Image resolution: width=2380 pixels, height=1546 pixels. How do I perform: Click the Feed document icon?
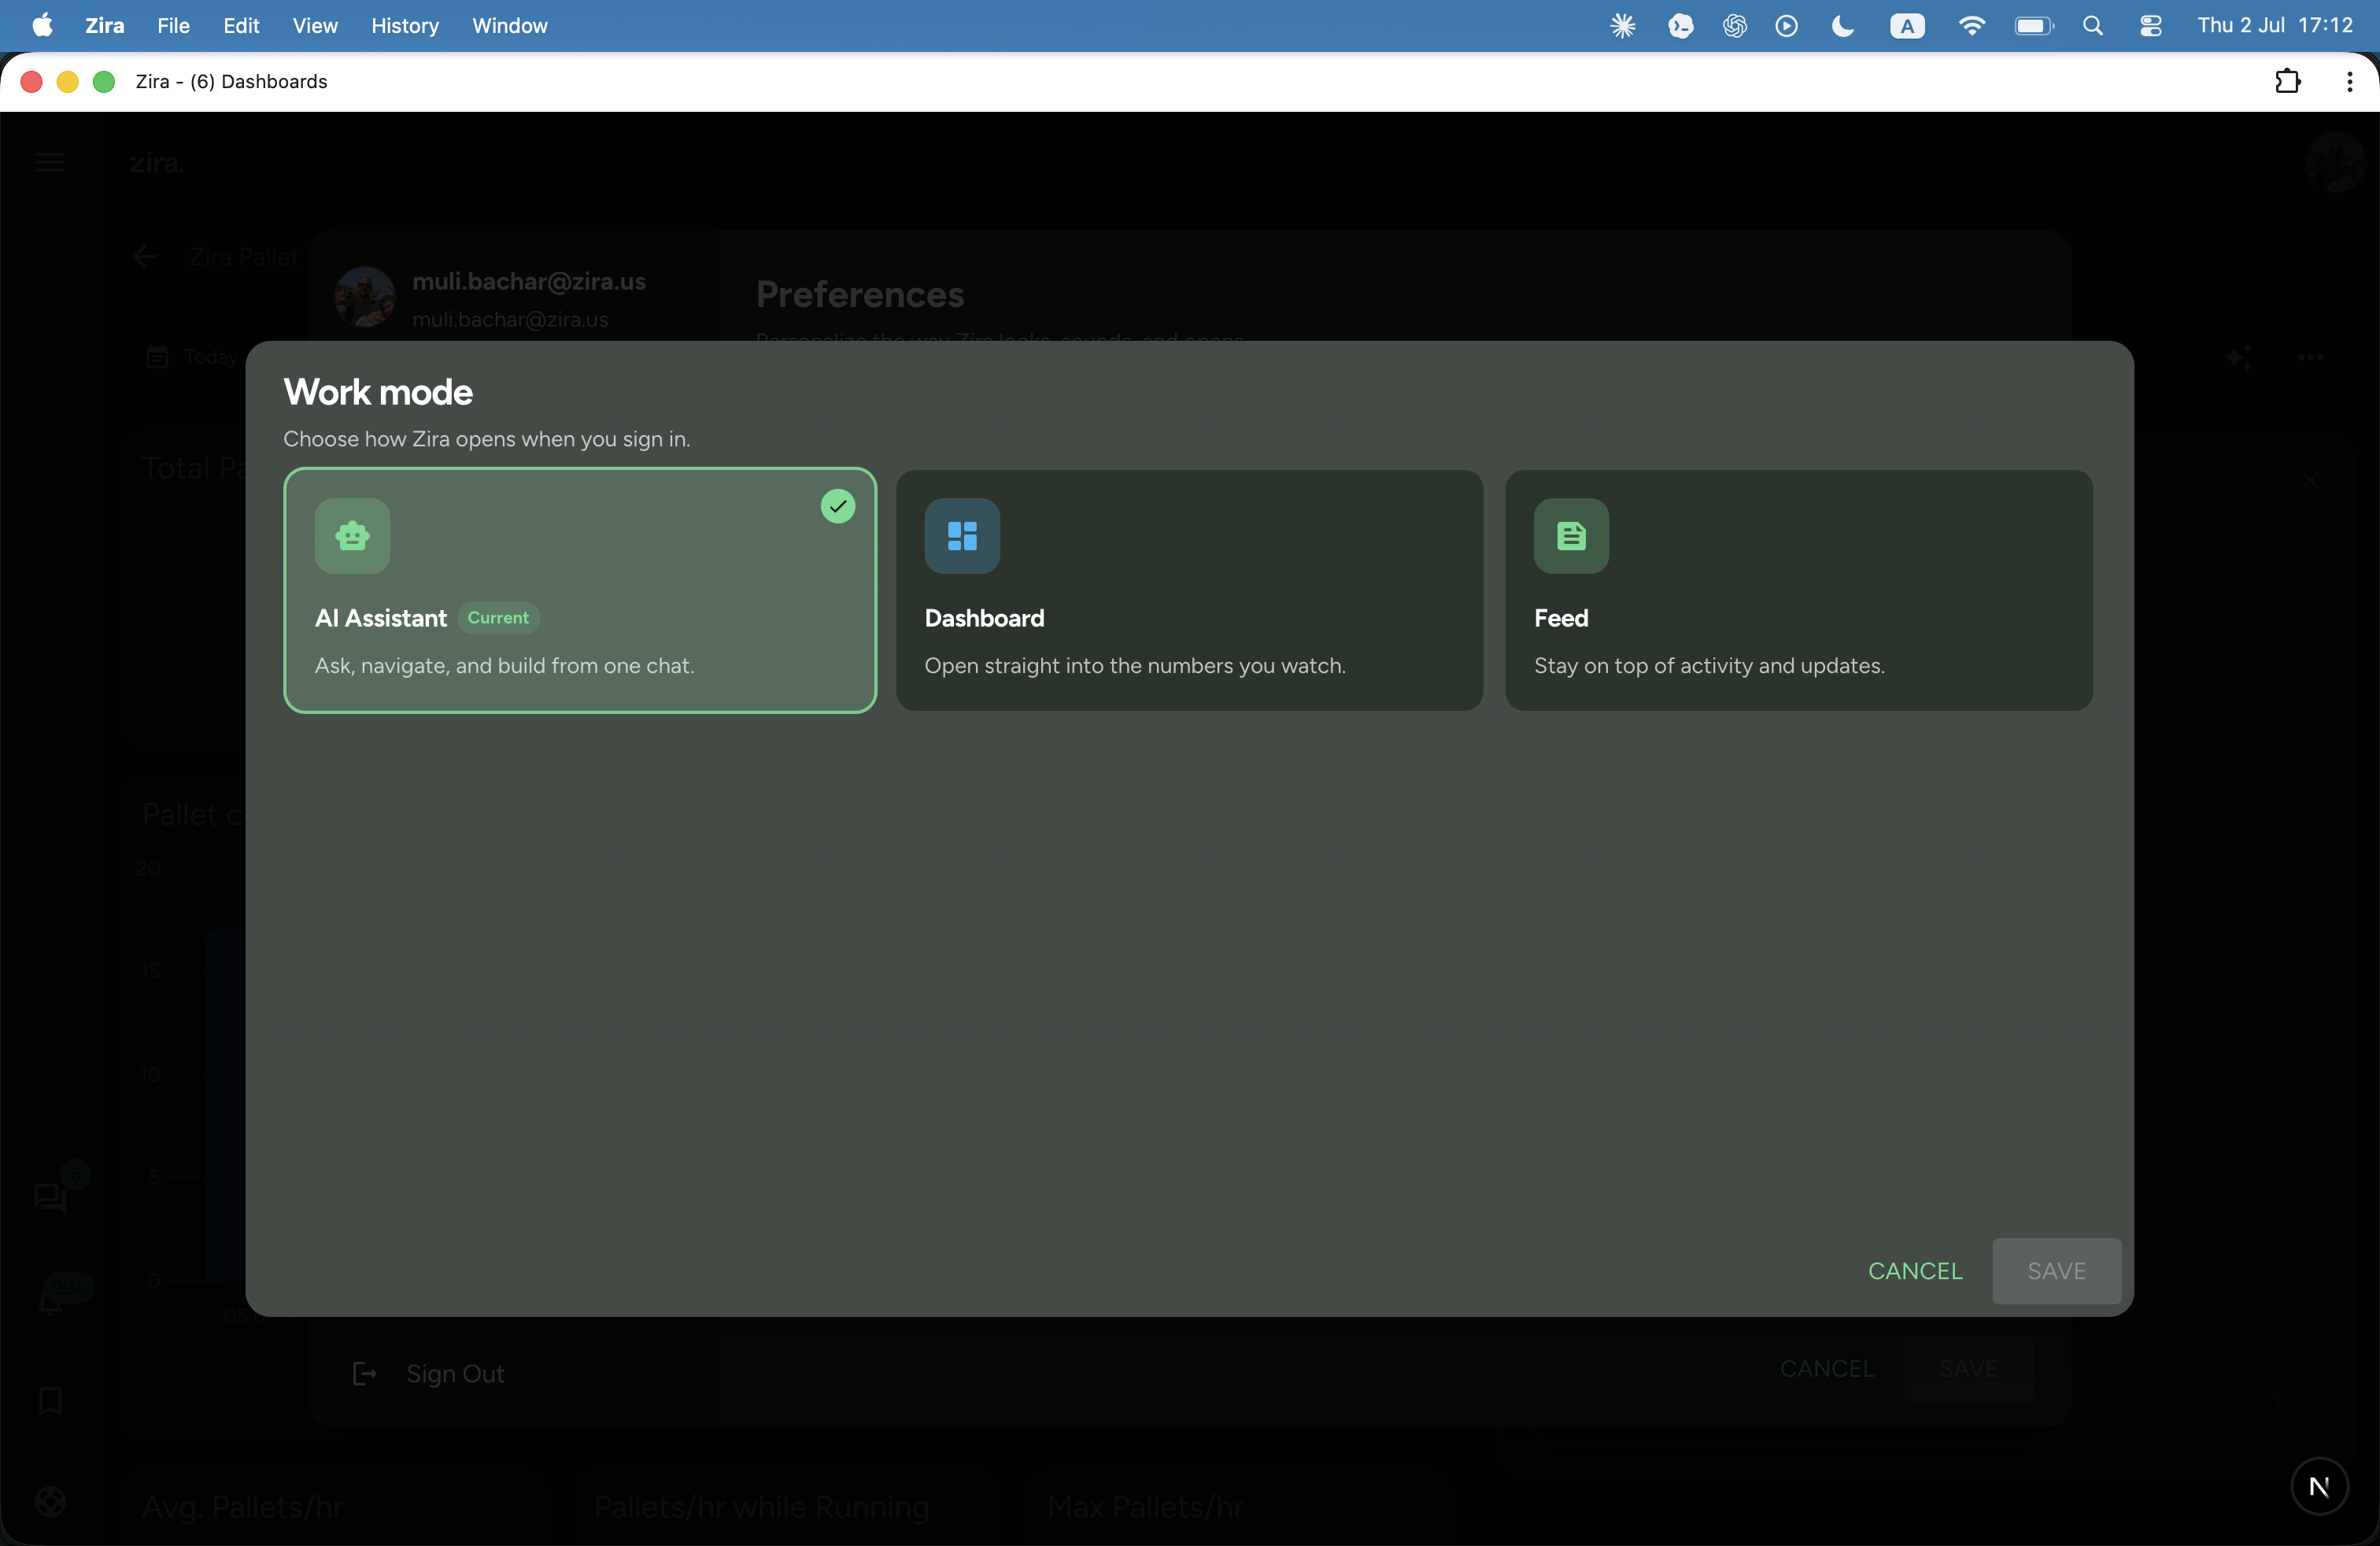(1571, 536)
